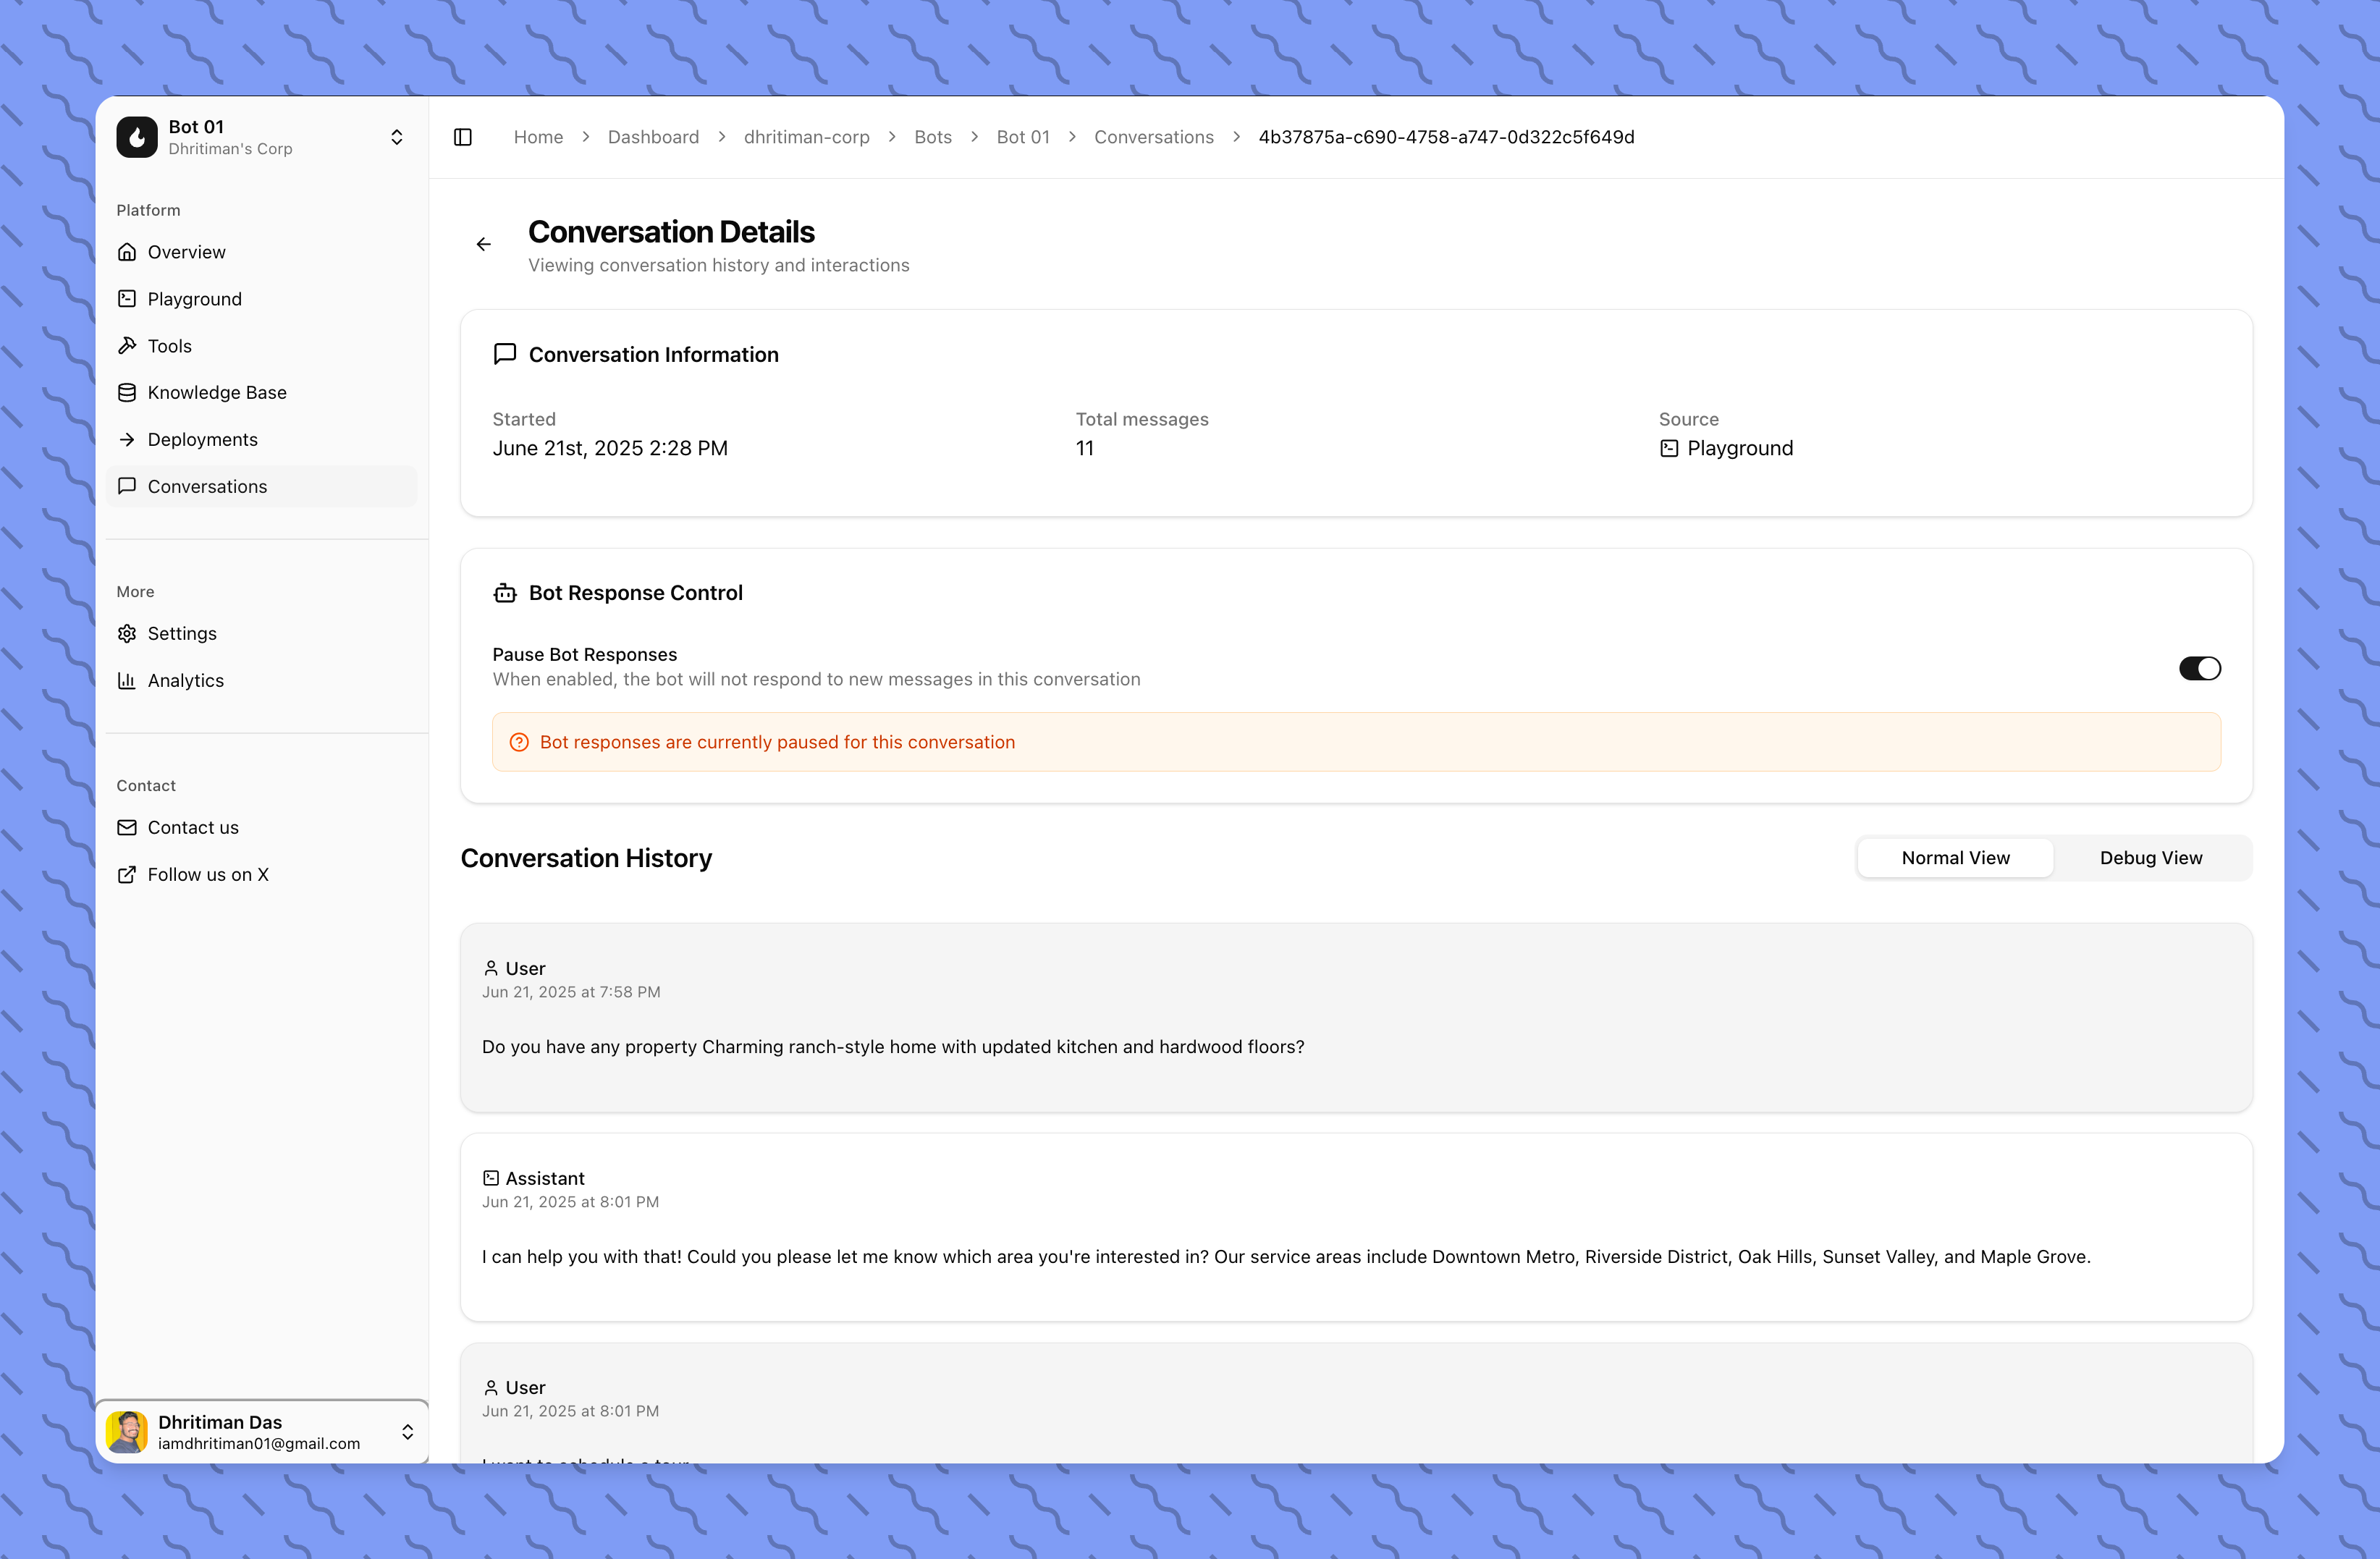
Task: Open Knowledge Base in the sidebar
Action: (262, 393)
